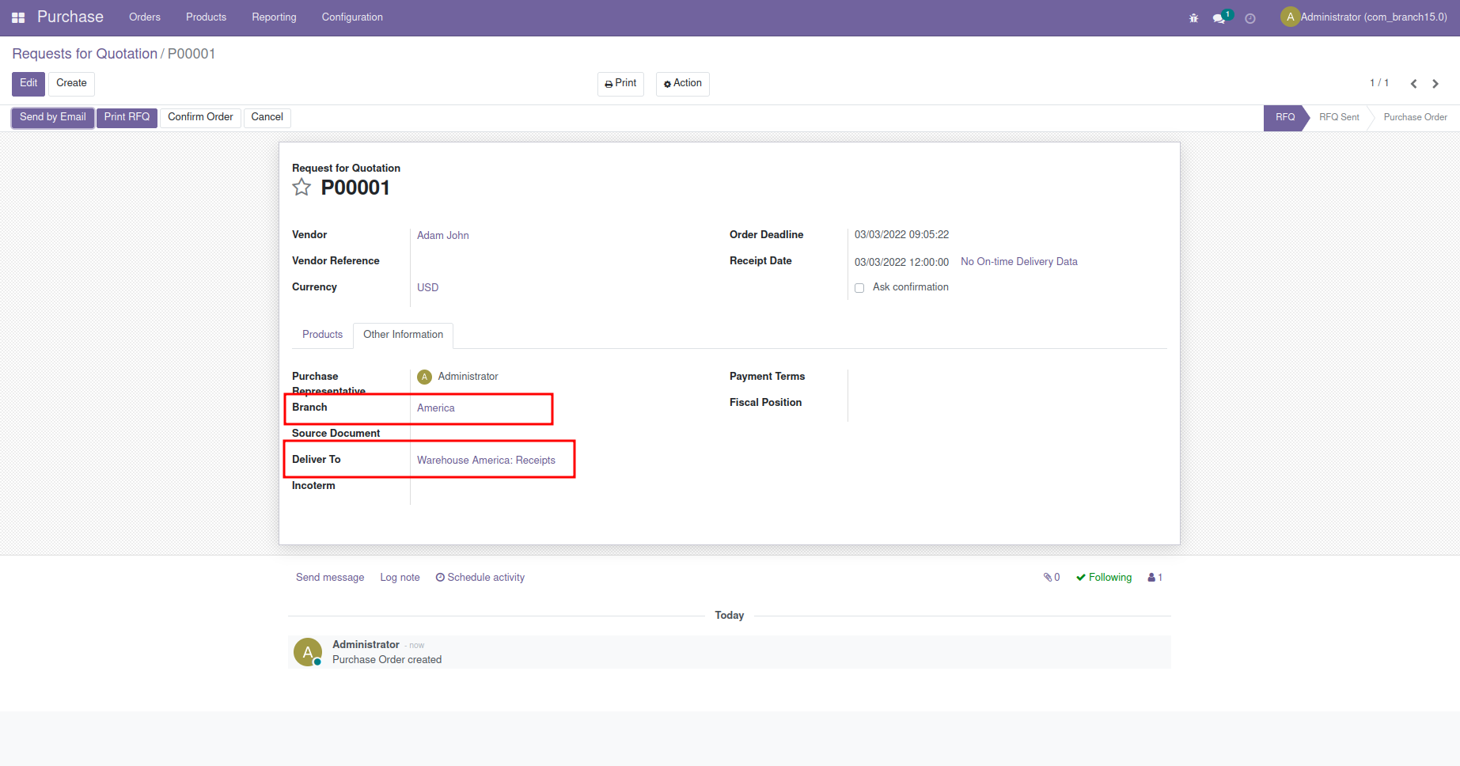Image resolution: width=1460 pixels, height=766 pixels.
Task: Click Administrator author name in chatter
Action: click(366, 645)
